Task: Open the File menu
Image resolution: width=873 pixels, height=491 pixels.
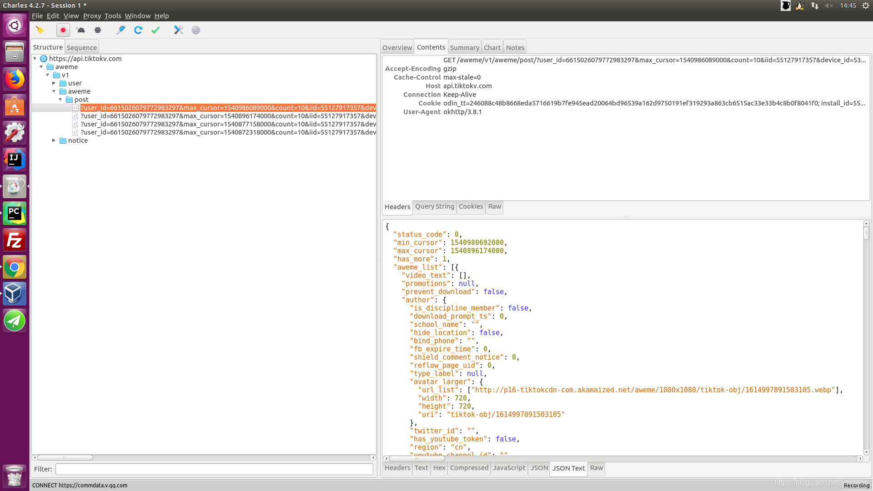Action: (37, 16)
